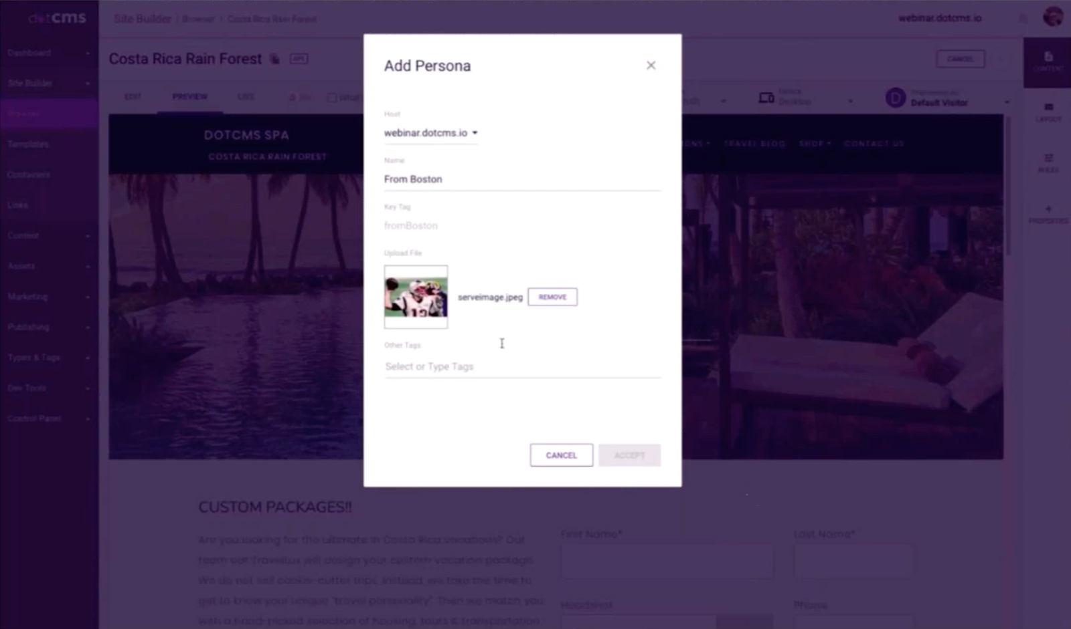Cancel the Add Persona dialog
Screen dimensions: 1071x629
(x=561, y=455)
